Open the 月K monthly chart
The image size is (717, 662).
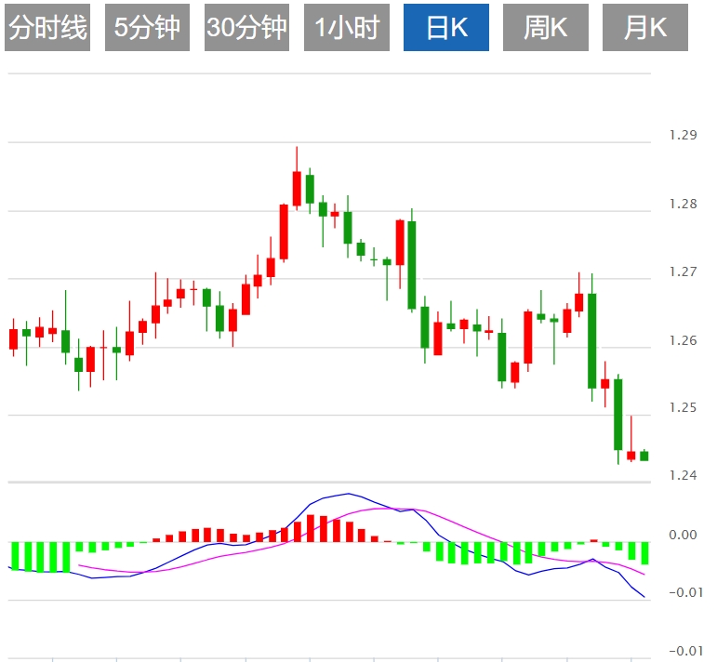coord(645,28)
